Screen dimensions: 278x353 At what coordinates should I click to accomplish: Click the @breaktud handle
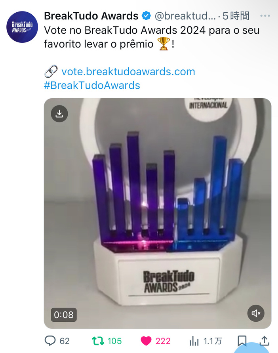point(185,16)
